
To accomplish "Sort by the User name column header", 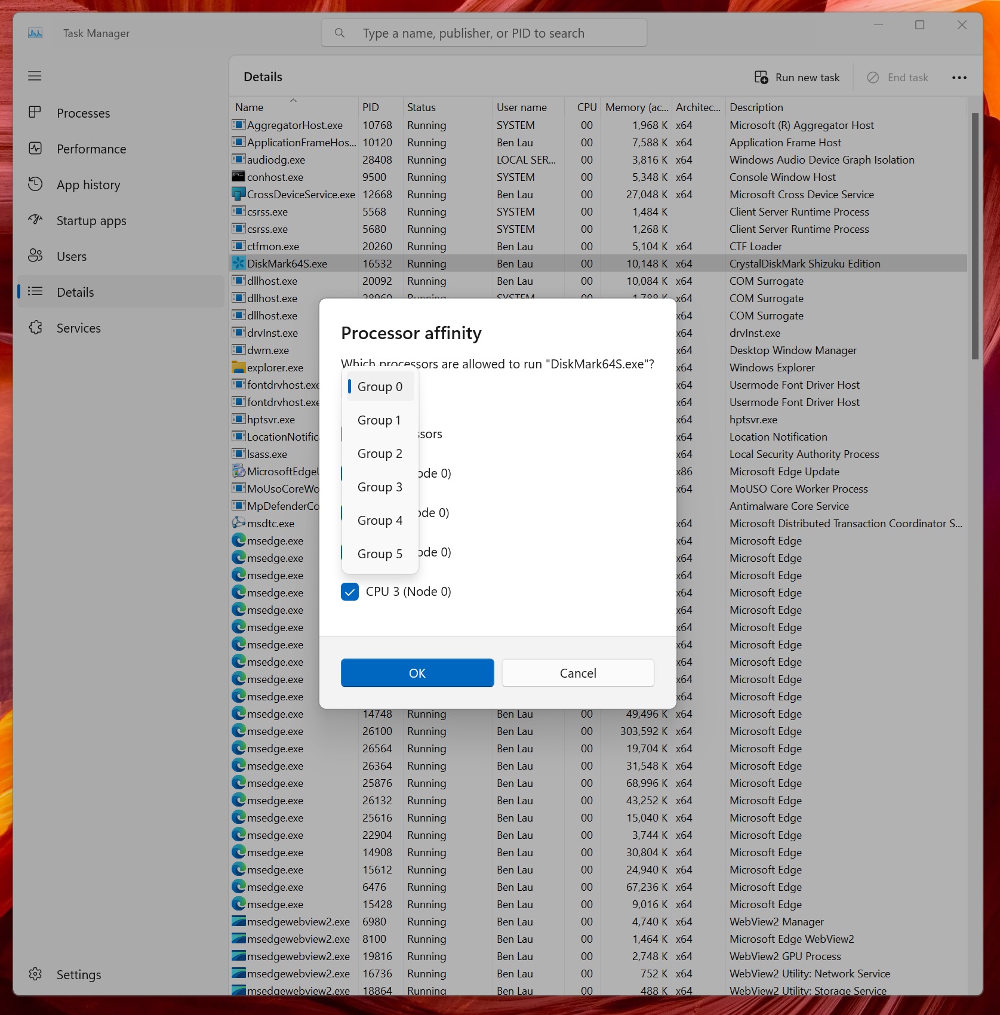I will 528,107.
